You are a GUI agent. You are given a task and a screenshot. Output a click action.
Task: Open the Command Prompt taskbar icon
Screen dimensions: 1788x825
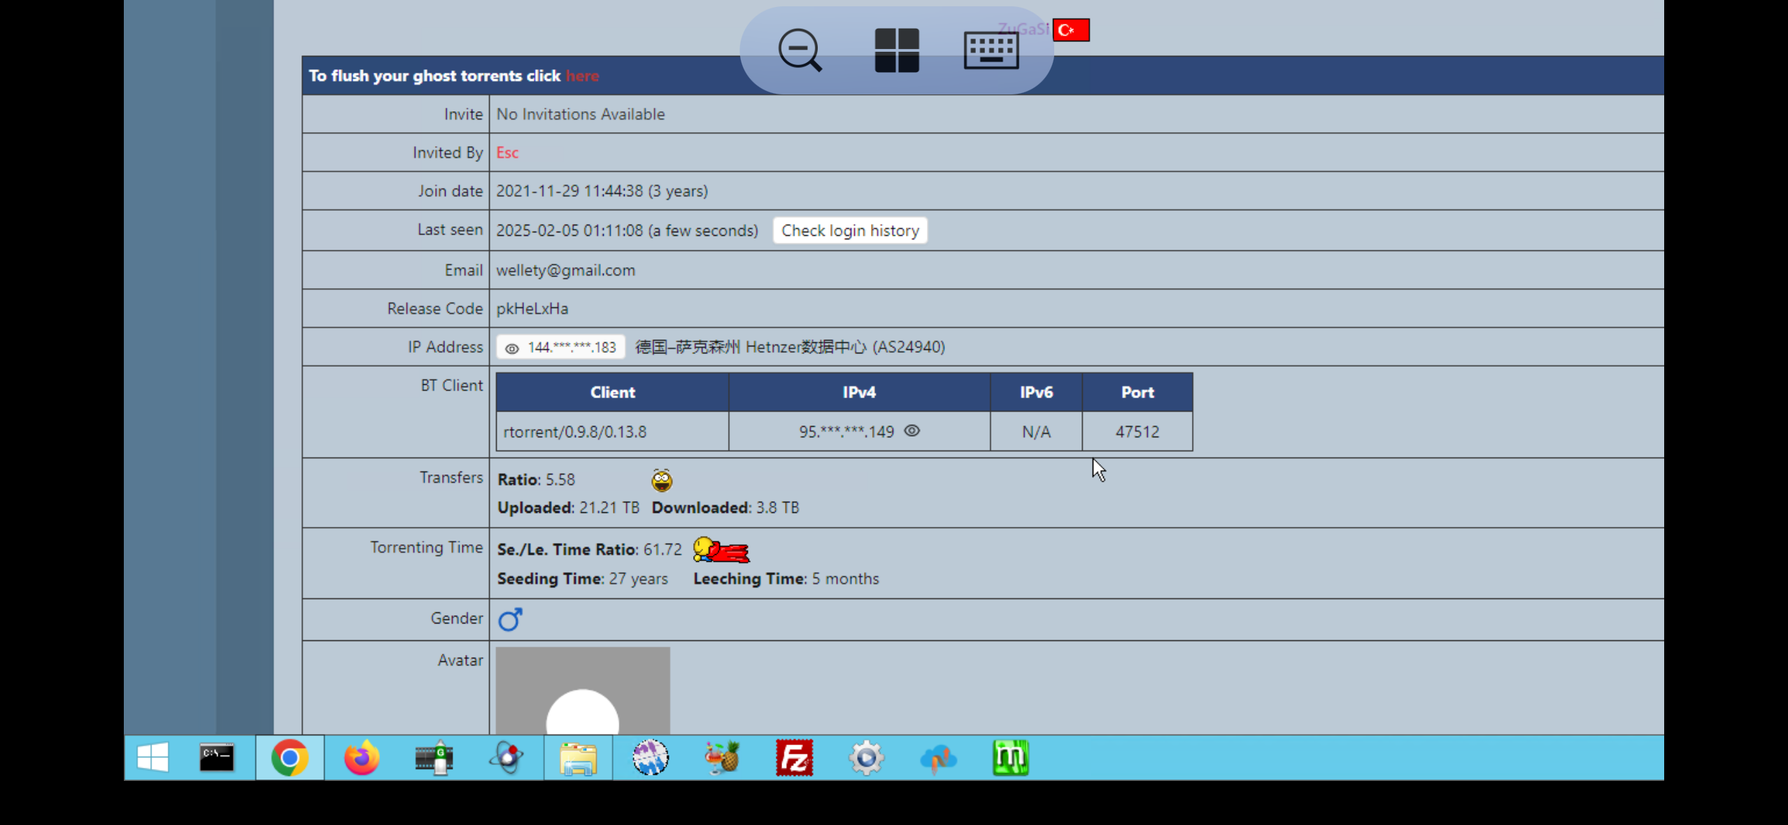tap(217, 758)
